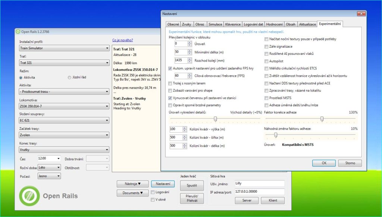Select the Jízdní řád radio button
This screenshot has width=382, height=217.
pos(69,78)
